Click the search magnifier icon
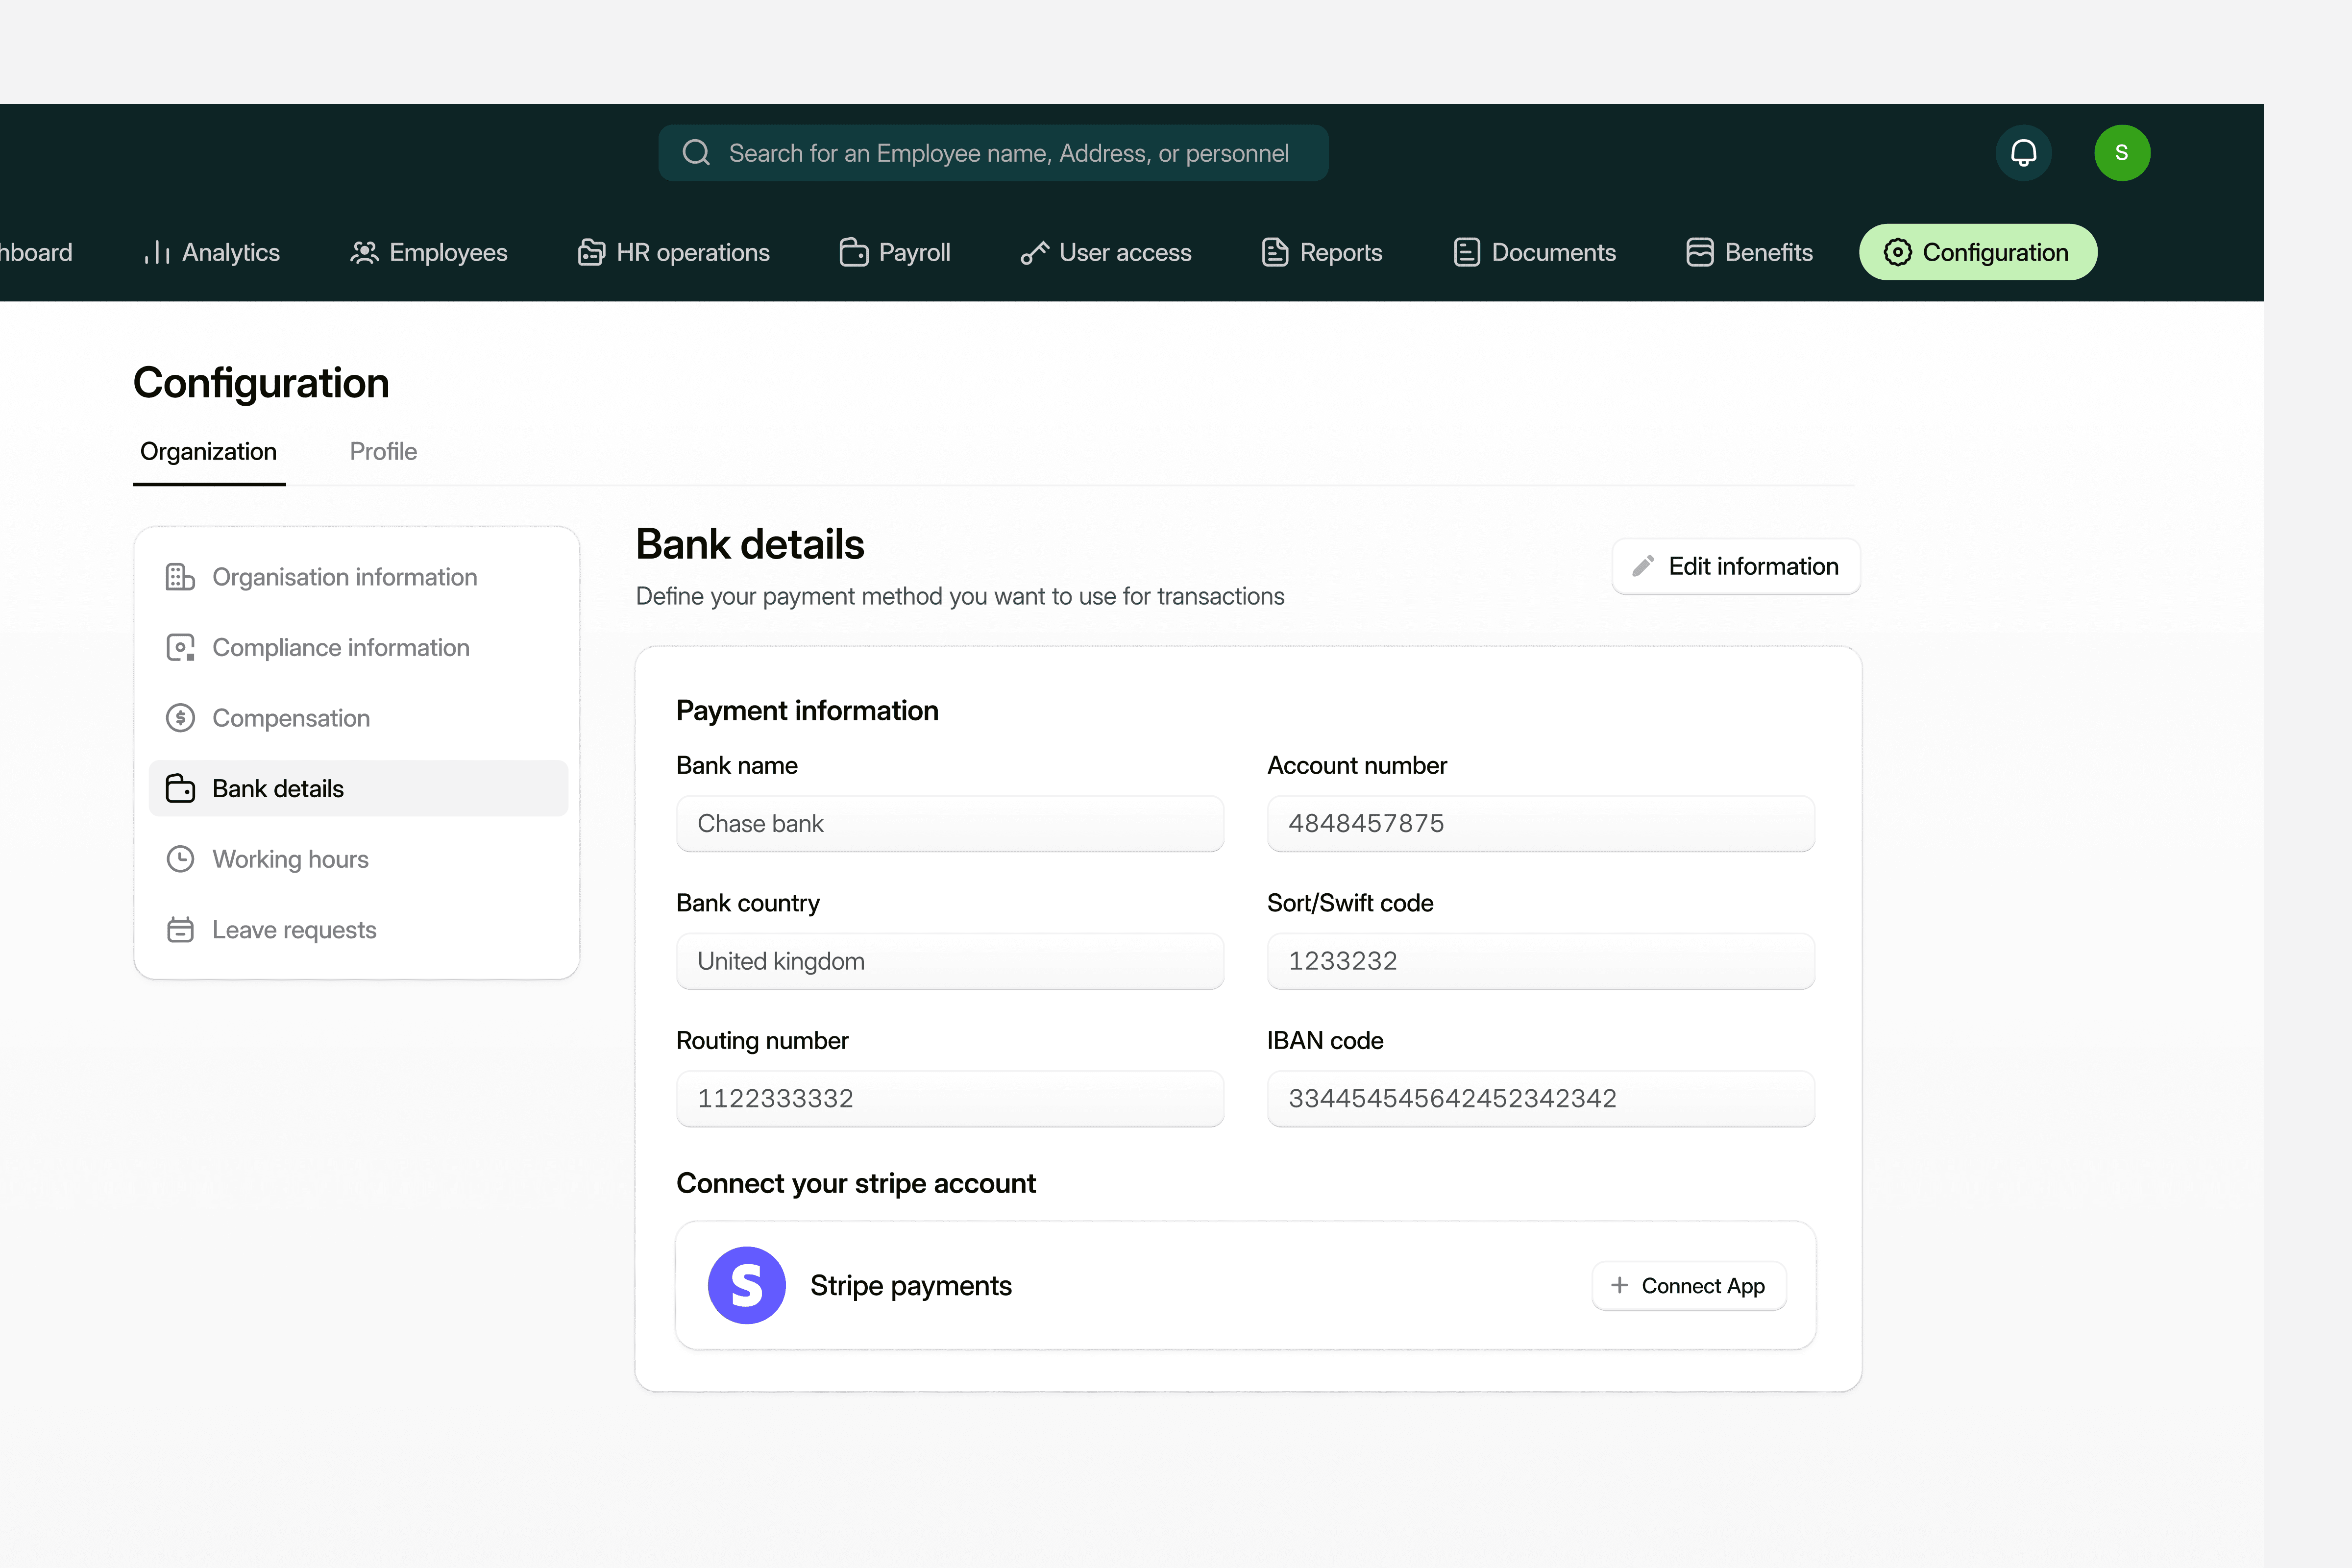Image resolution: width=2352 pixels, height=1568 pixels. pos(696,153)
